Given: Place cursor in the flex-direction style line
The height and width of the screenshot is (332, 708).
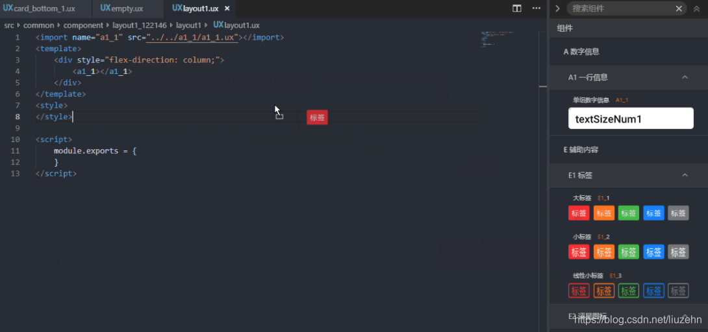Looking at the screenshot, I should pos(138,60).
